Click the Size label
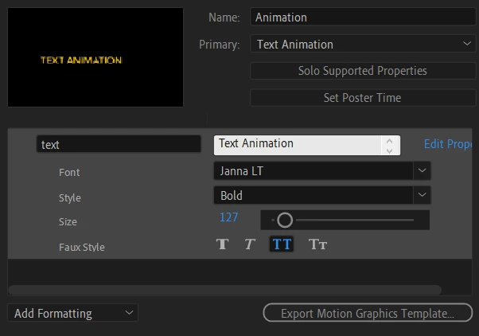This screenshot has width=479, height=336. 68,221
